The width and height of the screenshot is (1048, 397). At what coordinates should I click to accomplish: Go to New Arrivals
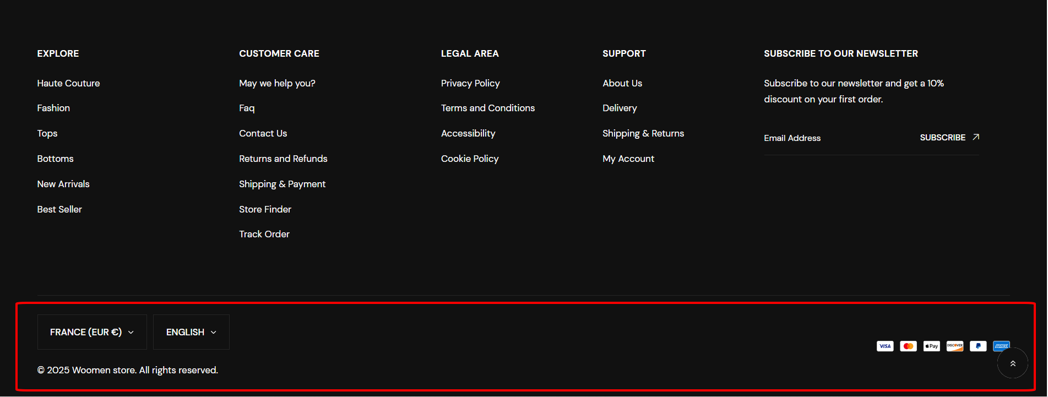point(63,184)
